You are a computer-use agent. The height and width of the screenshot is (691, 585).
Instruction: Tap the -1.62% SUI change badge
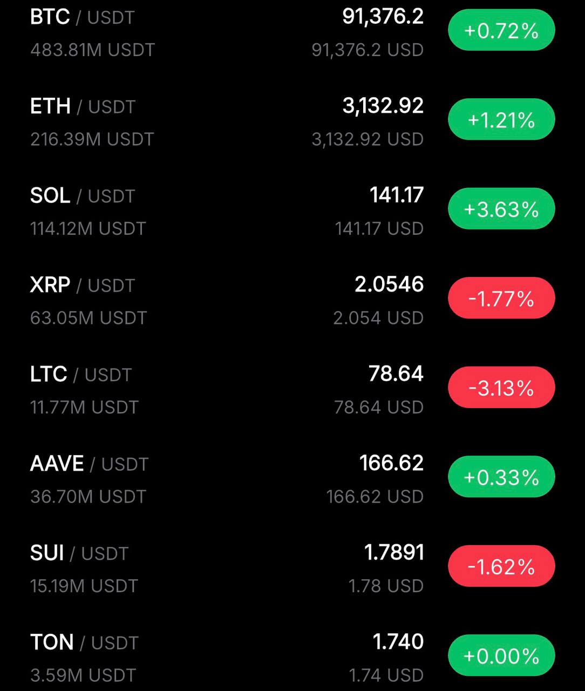501,566
